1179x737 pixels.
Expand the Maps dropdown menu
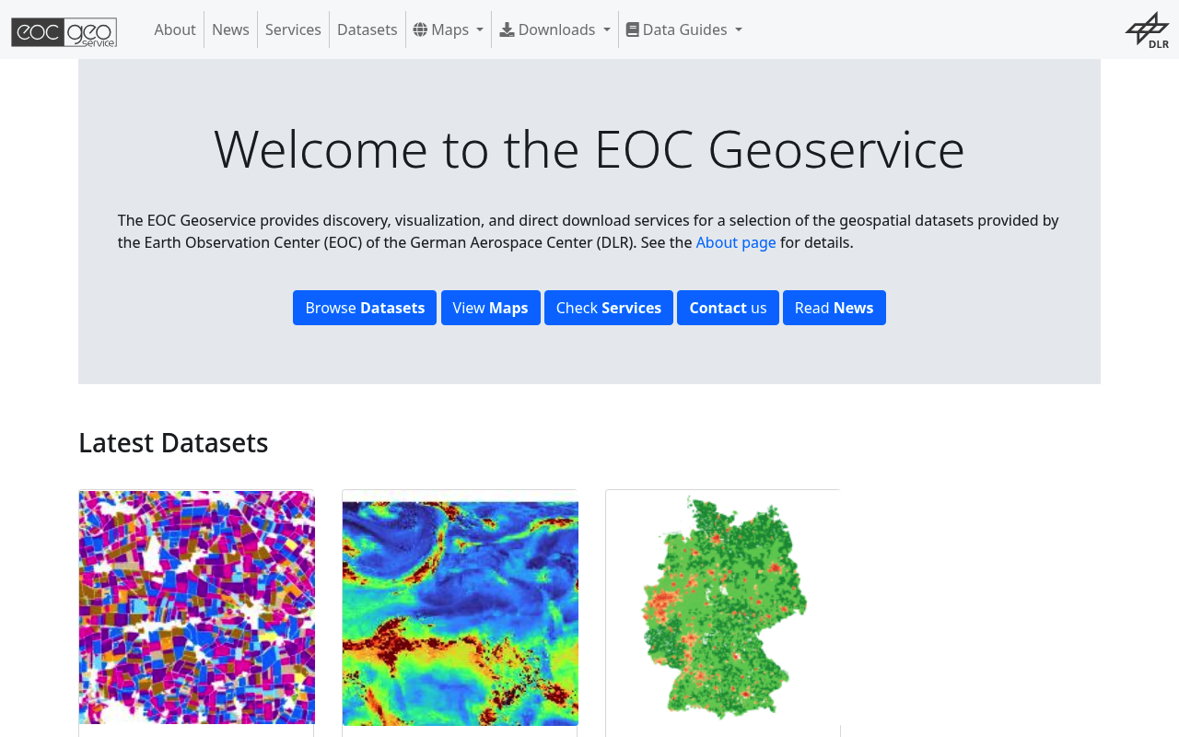[x=449, y=29]
